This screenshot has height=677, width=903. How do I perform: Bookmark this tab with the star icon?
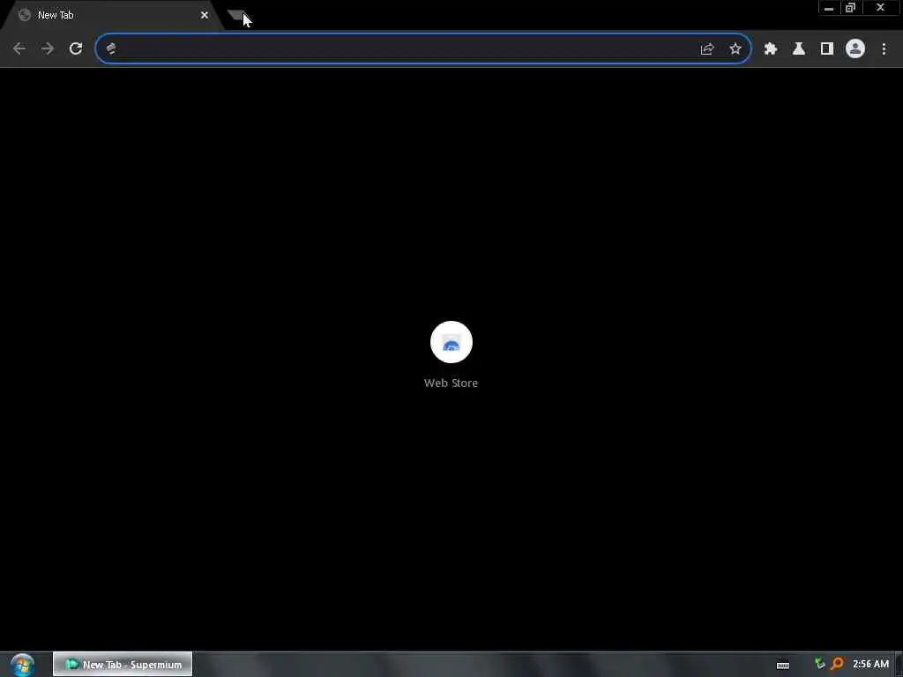pos(735,49)
